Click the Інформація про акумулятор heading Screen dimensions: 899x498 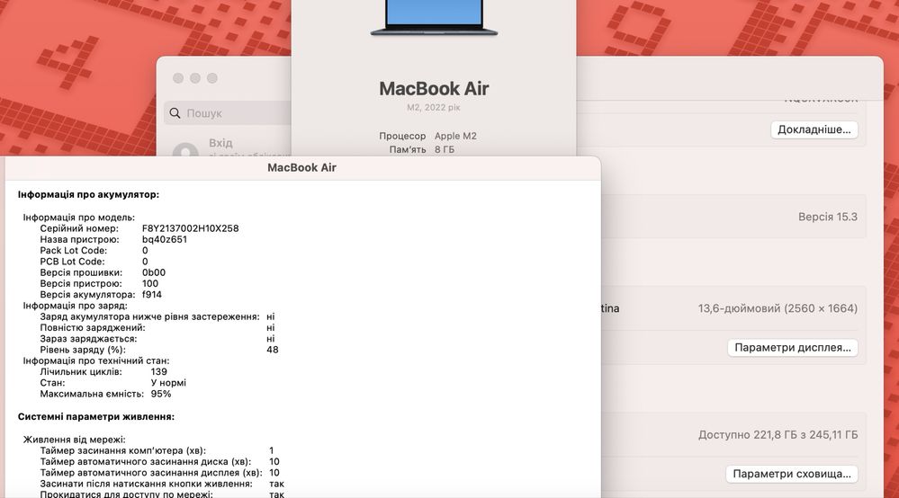[88, 195]
